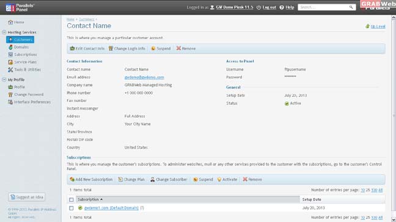This screenshot has height=222, width=396.
Task: Show 100 entries per page above table
Action: pyautogui.click(x=374, y=190)
